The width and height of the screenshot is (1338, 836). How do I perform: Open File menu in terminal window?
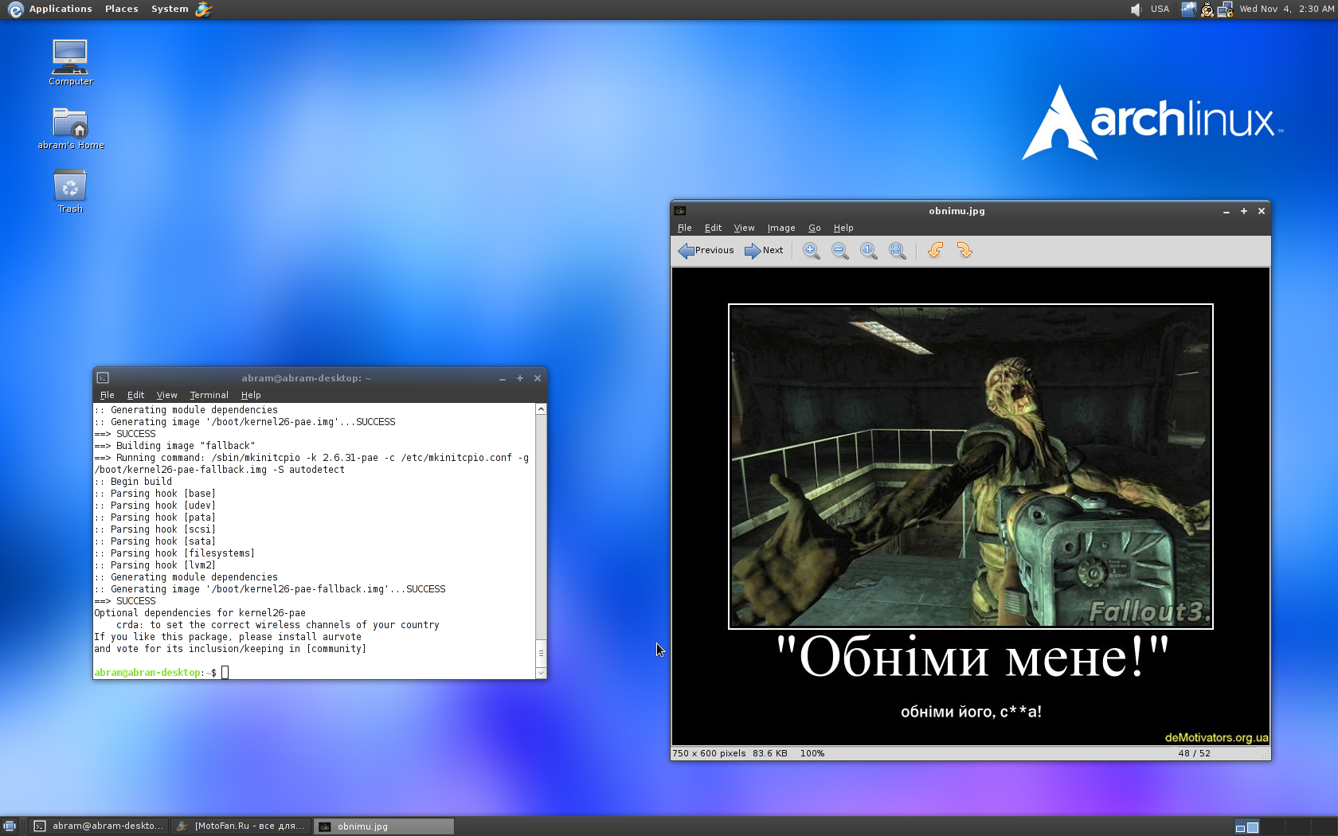pyautogui.click(x=108, y=395)
